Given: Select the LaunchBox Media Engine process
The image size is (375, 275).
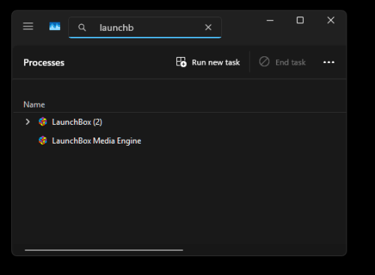Looking at the screenshot, I should click(180, 141).
